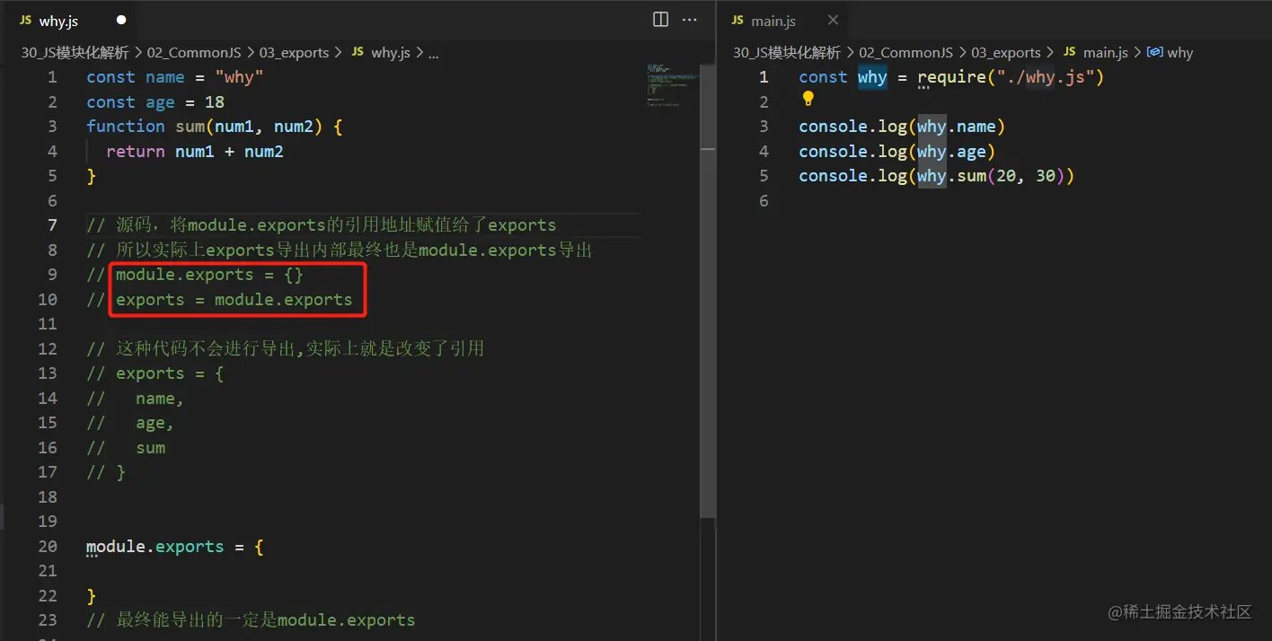Click the minimap in the why.js editor

click(671, 85)
